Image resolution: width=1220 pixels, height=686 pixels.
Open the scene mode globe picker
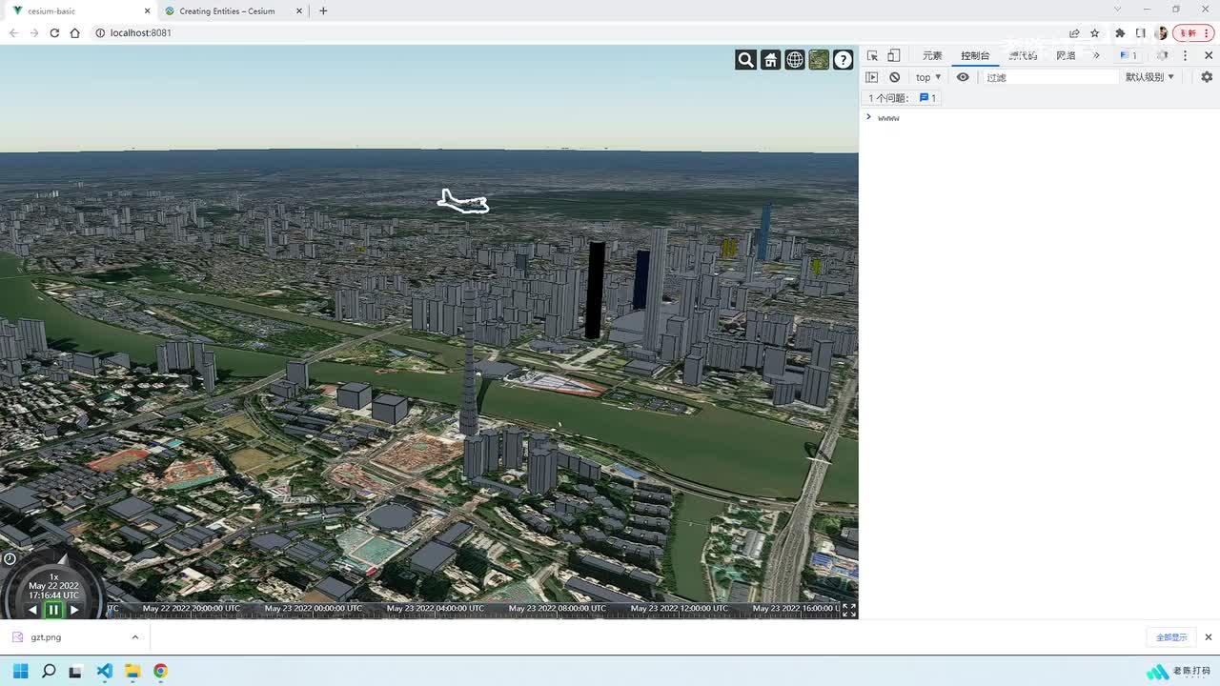795,60
